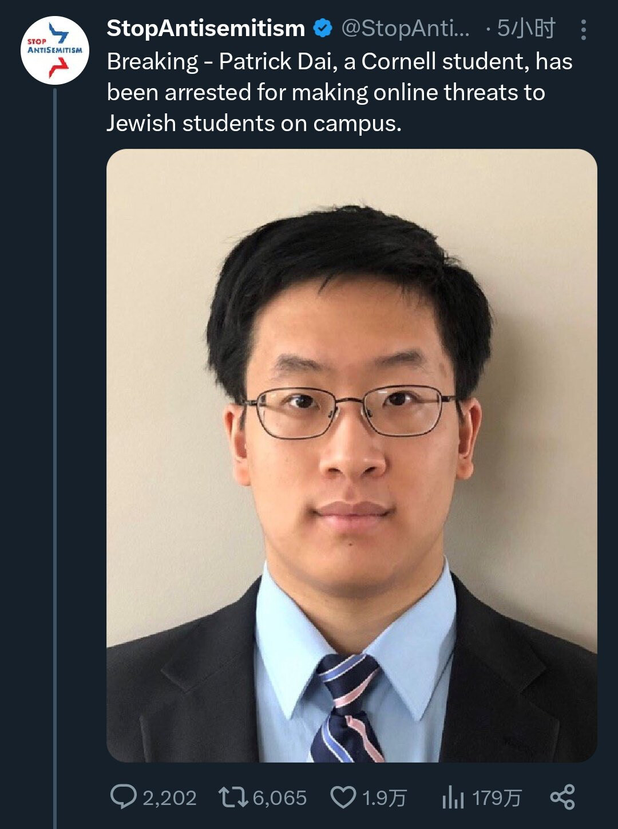Open the 179万 views count
Image resolution: width=618 pixels, height=829 pixels.
[x=497, y=798]
